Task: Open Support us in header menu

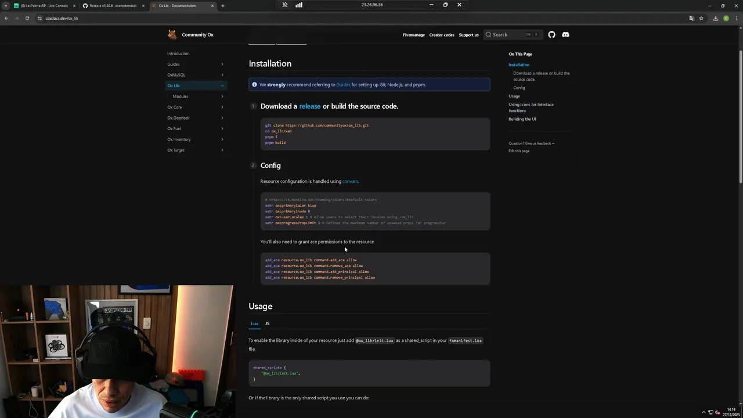Action: [x=468, y=35]
